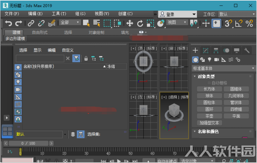Click the 圆柱体 cylinder button
Image resolution: width=257 pixels, height=163 pixels.
tap(209, 103)
